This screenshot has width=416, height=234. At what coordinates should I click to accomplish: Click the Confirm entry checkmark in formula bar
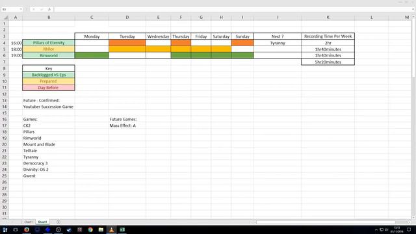(42, 9)
